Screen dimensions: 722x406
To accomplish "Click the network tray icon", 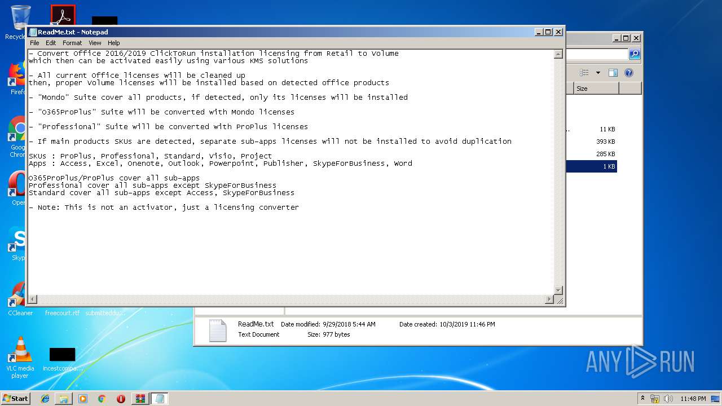I will pos(655,399).
